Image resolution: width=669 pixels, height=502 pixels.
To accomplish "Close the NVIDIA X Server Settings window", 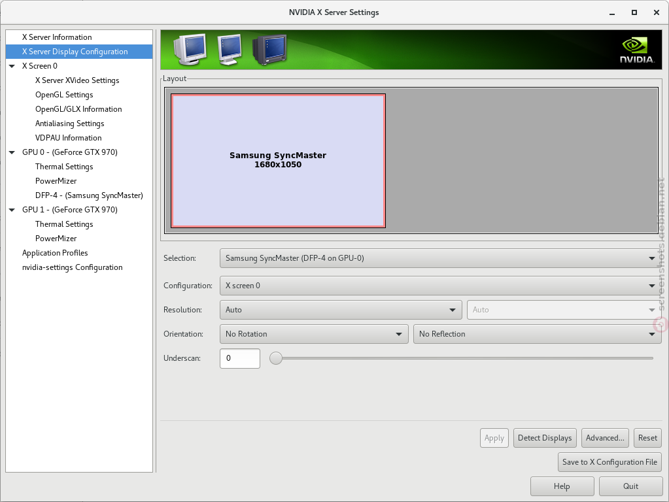I will point(657,13).
